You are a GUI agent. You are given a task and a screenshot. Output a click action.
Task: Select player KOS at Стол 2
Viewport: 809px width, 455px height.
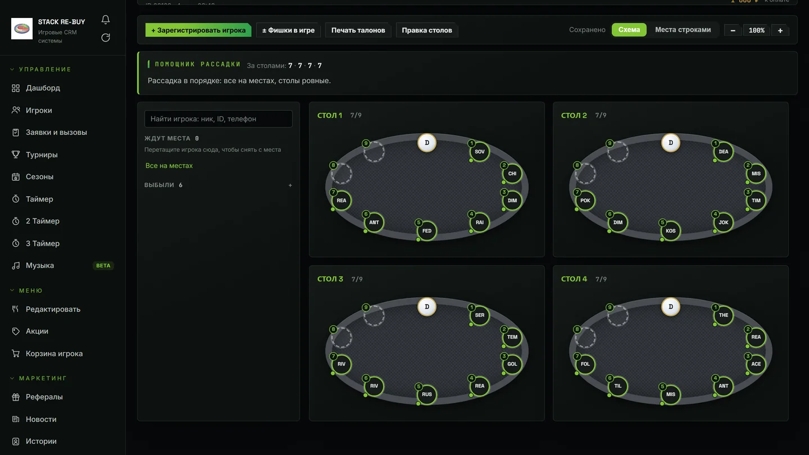click(671, 231)
